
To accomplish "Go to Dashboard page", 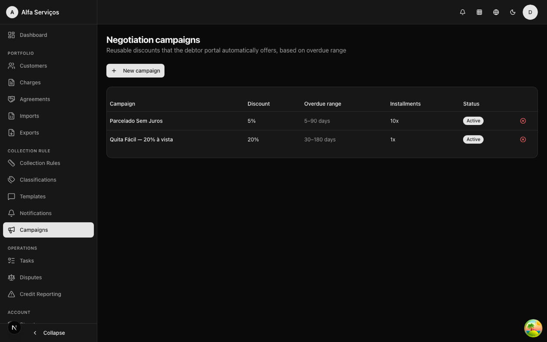I will click(48, 35).
